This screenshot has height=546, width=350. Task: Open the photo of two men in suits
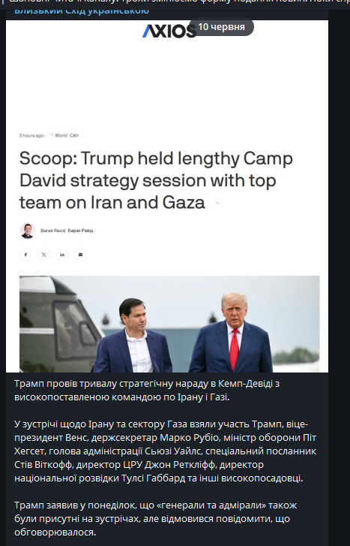169,324
